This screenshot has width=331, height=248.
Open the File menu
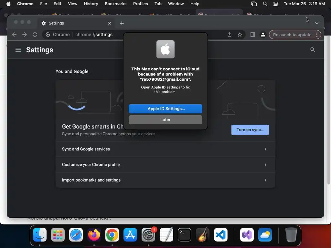[x=44, y=4]
